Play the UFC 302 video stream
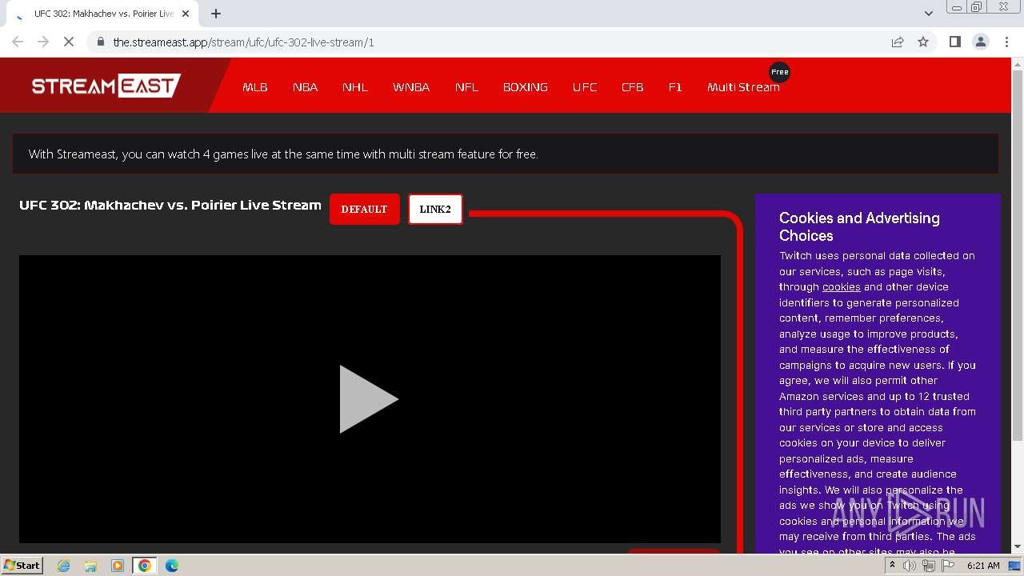Image resolution: width=1024 pixels, height=576 pixels. pyautogui.click(x=369, y=399)
